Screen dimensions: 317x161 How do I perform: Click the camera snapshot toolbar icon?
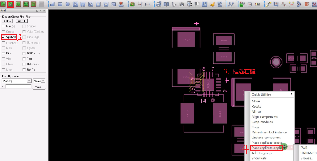(182, 5)
